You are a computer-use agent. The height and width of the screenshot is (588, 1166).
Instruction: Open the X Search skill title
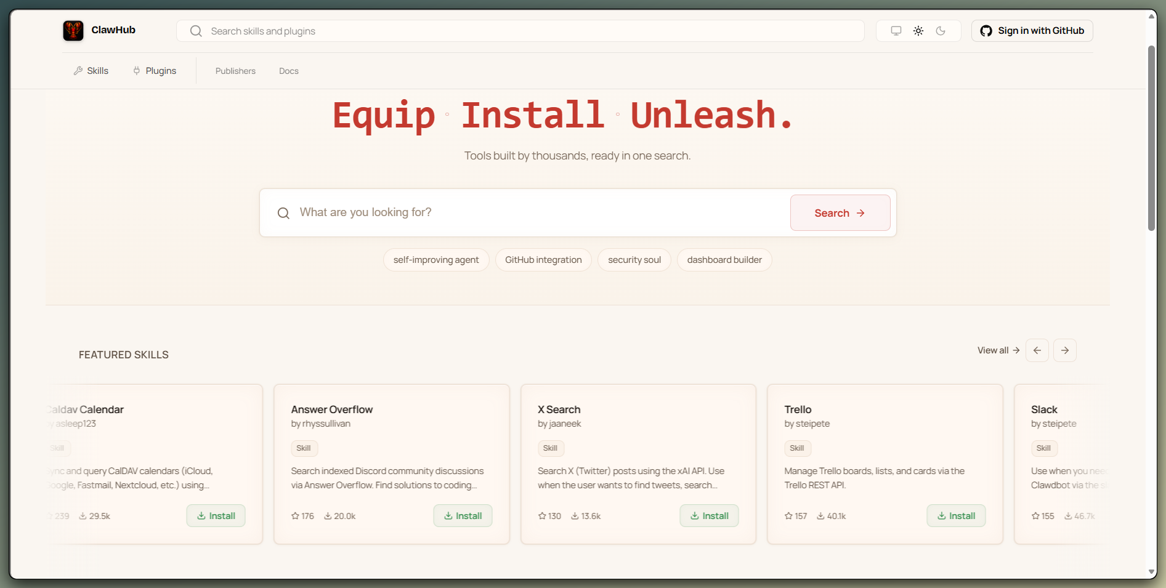(x=559, y=409)
